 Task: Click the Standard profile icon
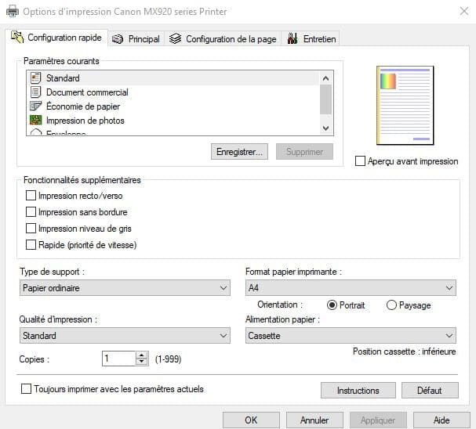[36, 78]
